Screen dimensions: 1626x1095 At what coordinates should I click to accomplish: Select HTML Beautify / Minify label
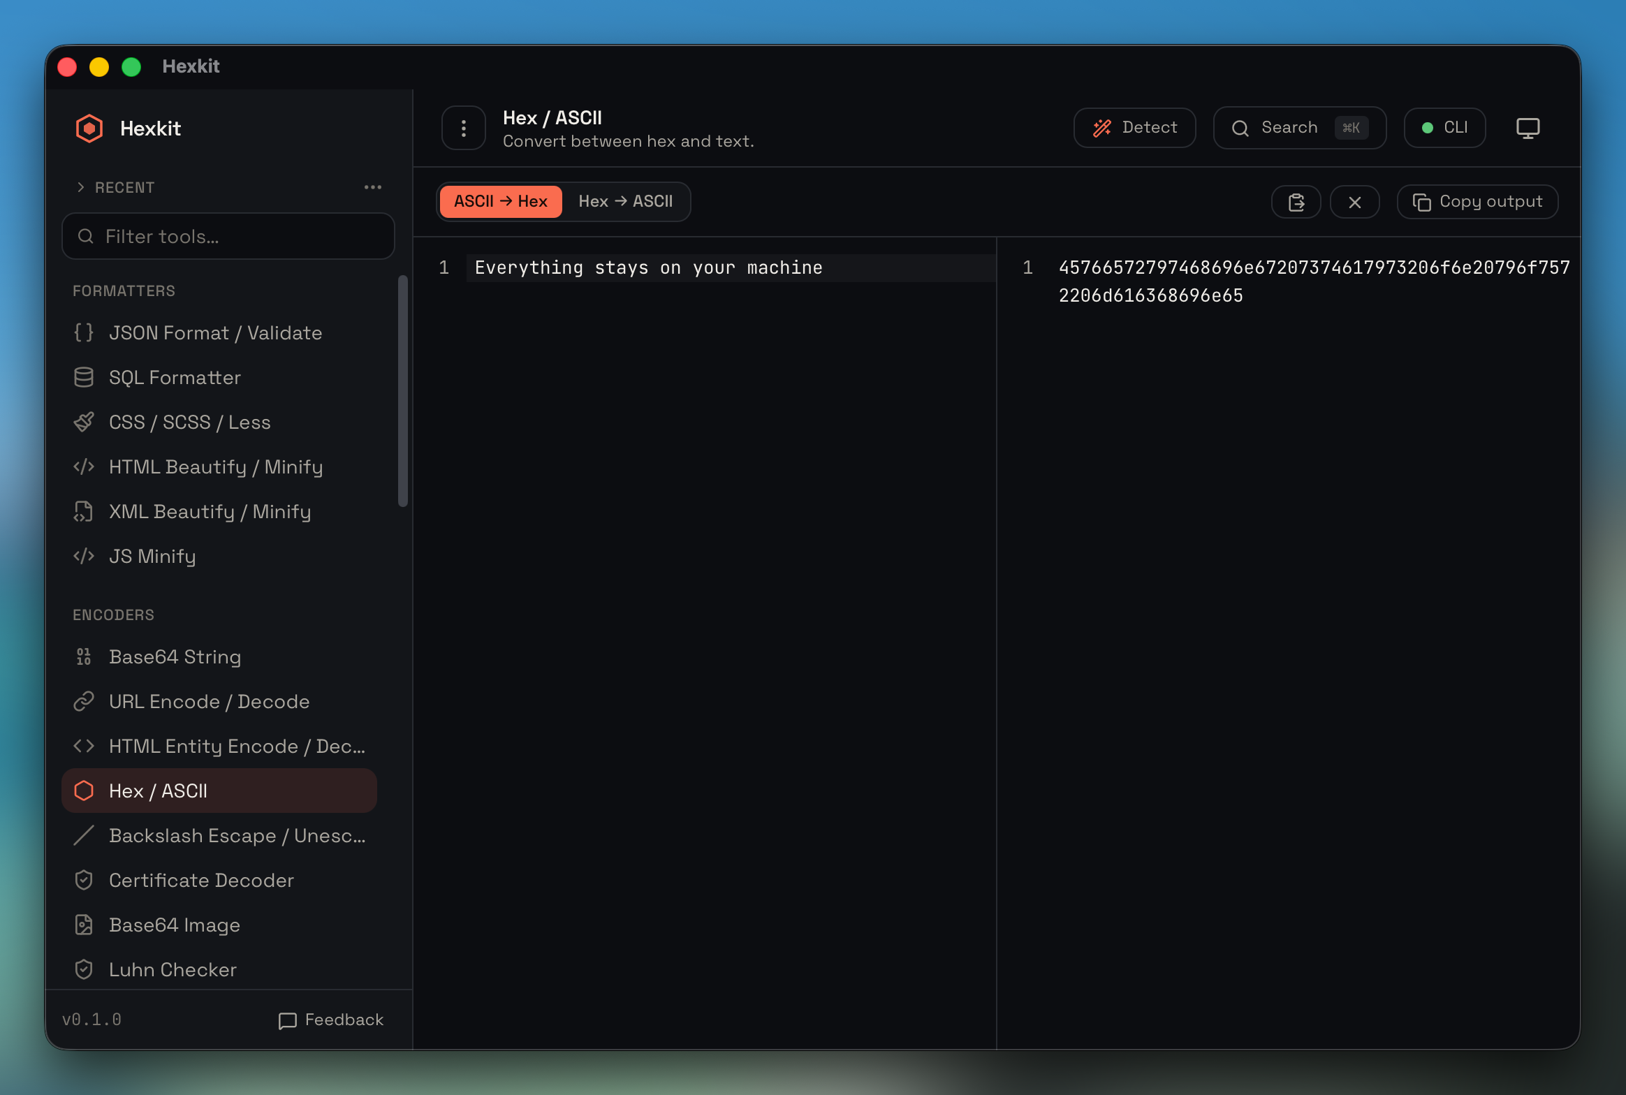[x=217, y=467]
